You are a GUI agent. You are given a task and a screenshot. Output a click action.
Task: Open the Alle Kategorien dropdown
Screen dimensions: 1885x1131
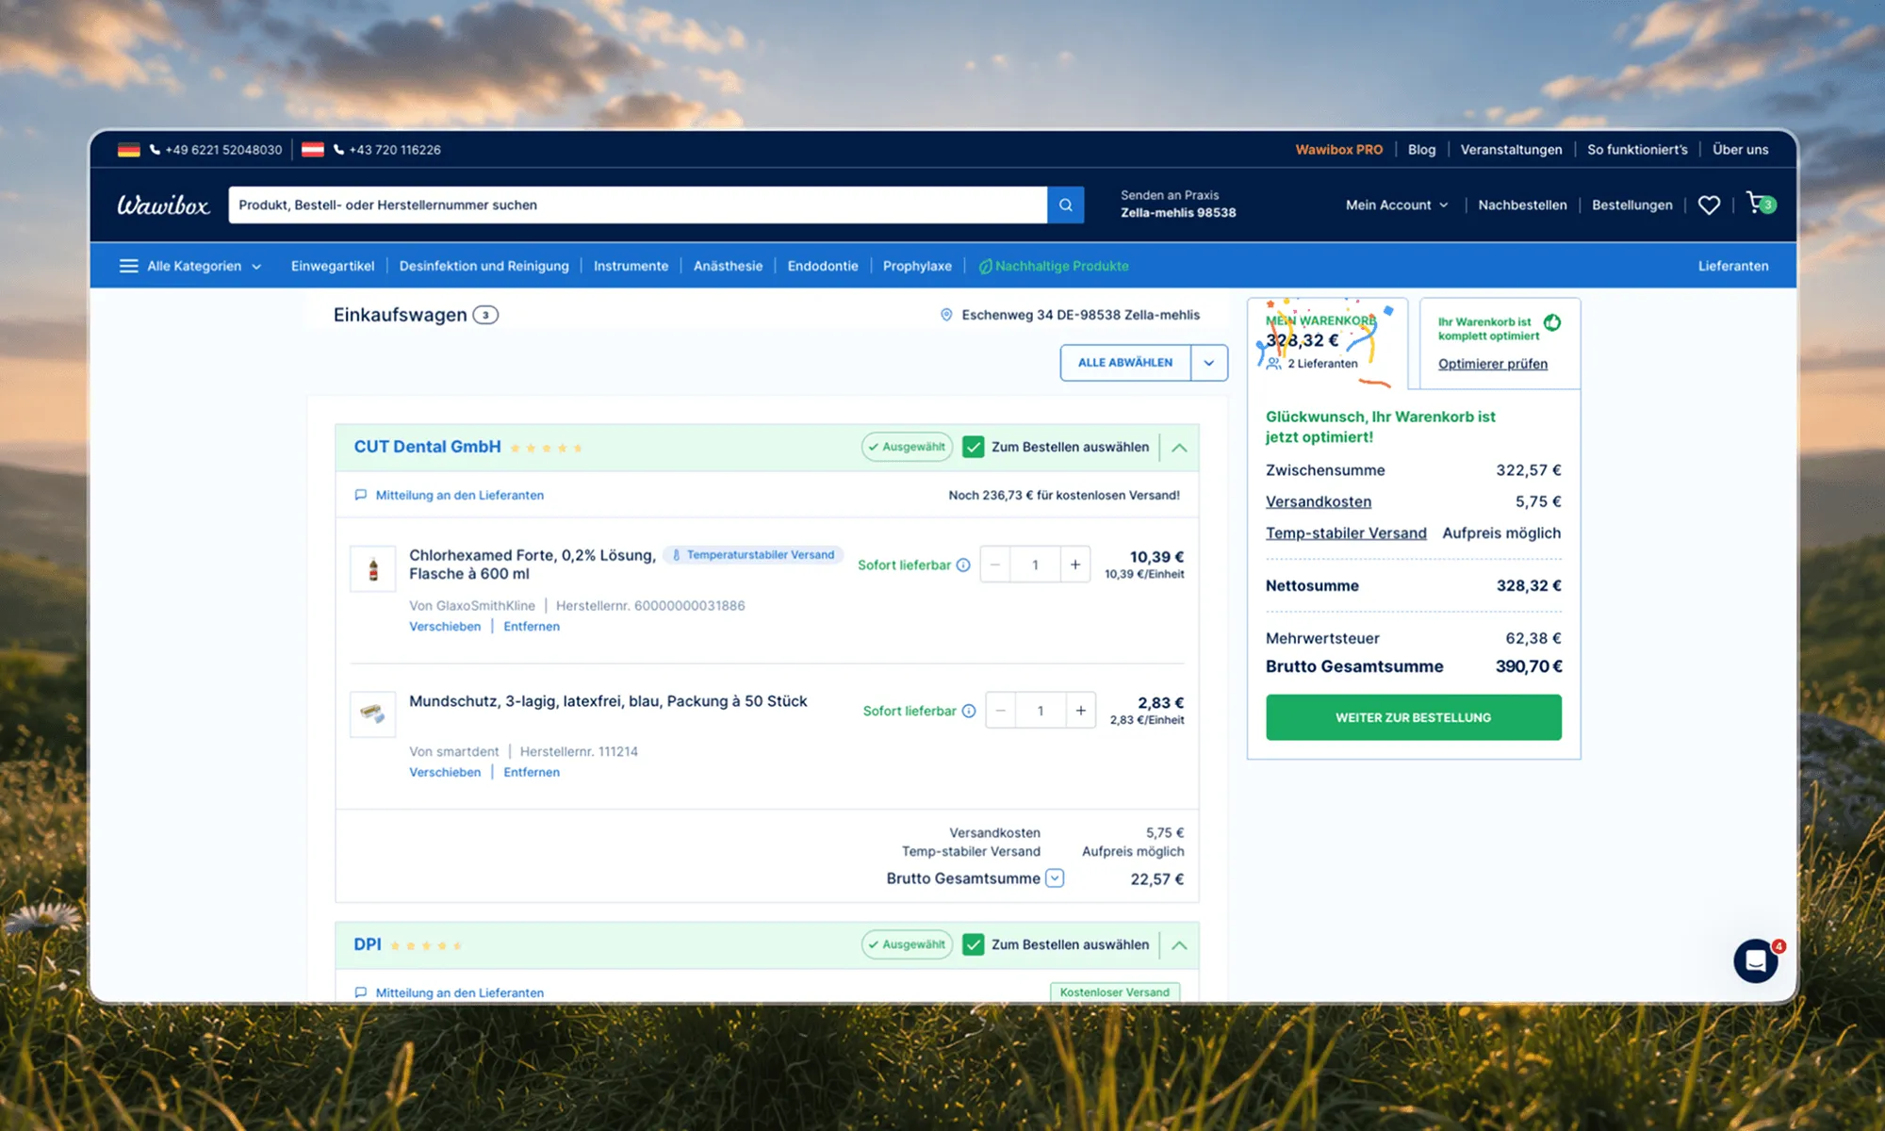[x=204, y=266]
